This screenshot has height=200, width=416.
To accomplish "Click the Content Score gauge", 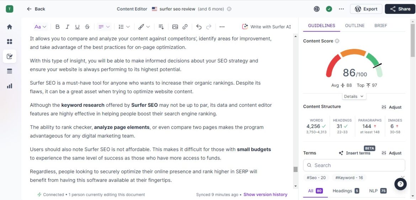I will [354, 63].
